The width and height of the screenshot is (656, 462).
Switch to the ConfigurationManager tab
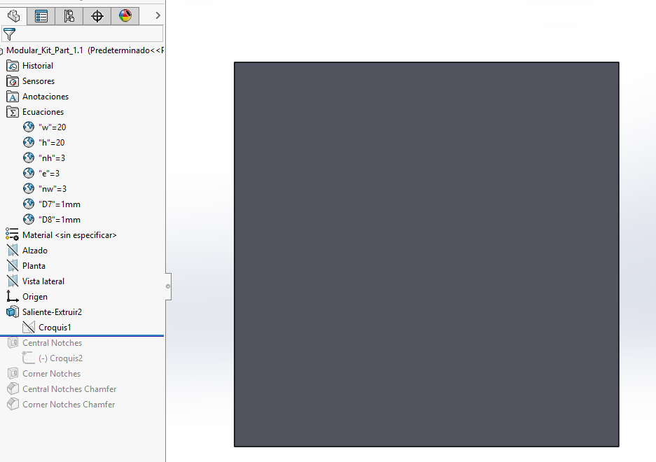tap(69, 16)
